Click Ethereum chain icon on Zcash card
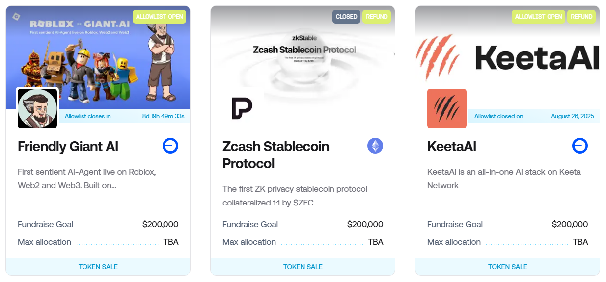Image resolution: width=606 pixels, height=282 pixels. pyautogui.click(x=375, y=146)
